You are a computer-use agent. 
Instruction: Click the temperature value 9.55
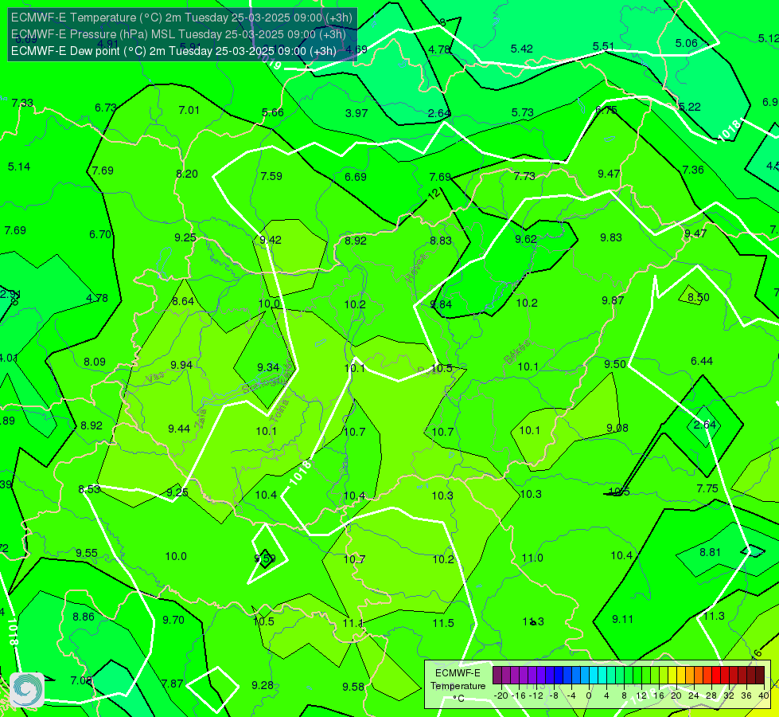tap(87, 553)
